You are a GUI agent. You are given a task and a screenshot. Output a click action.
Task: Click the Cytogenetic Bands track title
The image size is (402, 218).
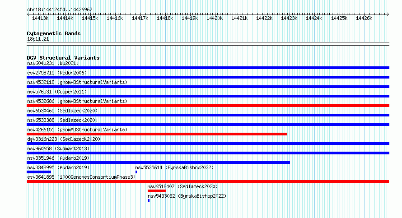click(x=54, y=33)
